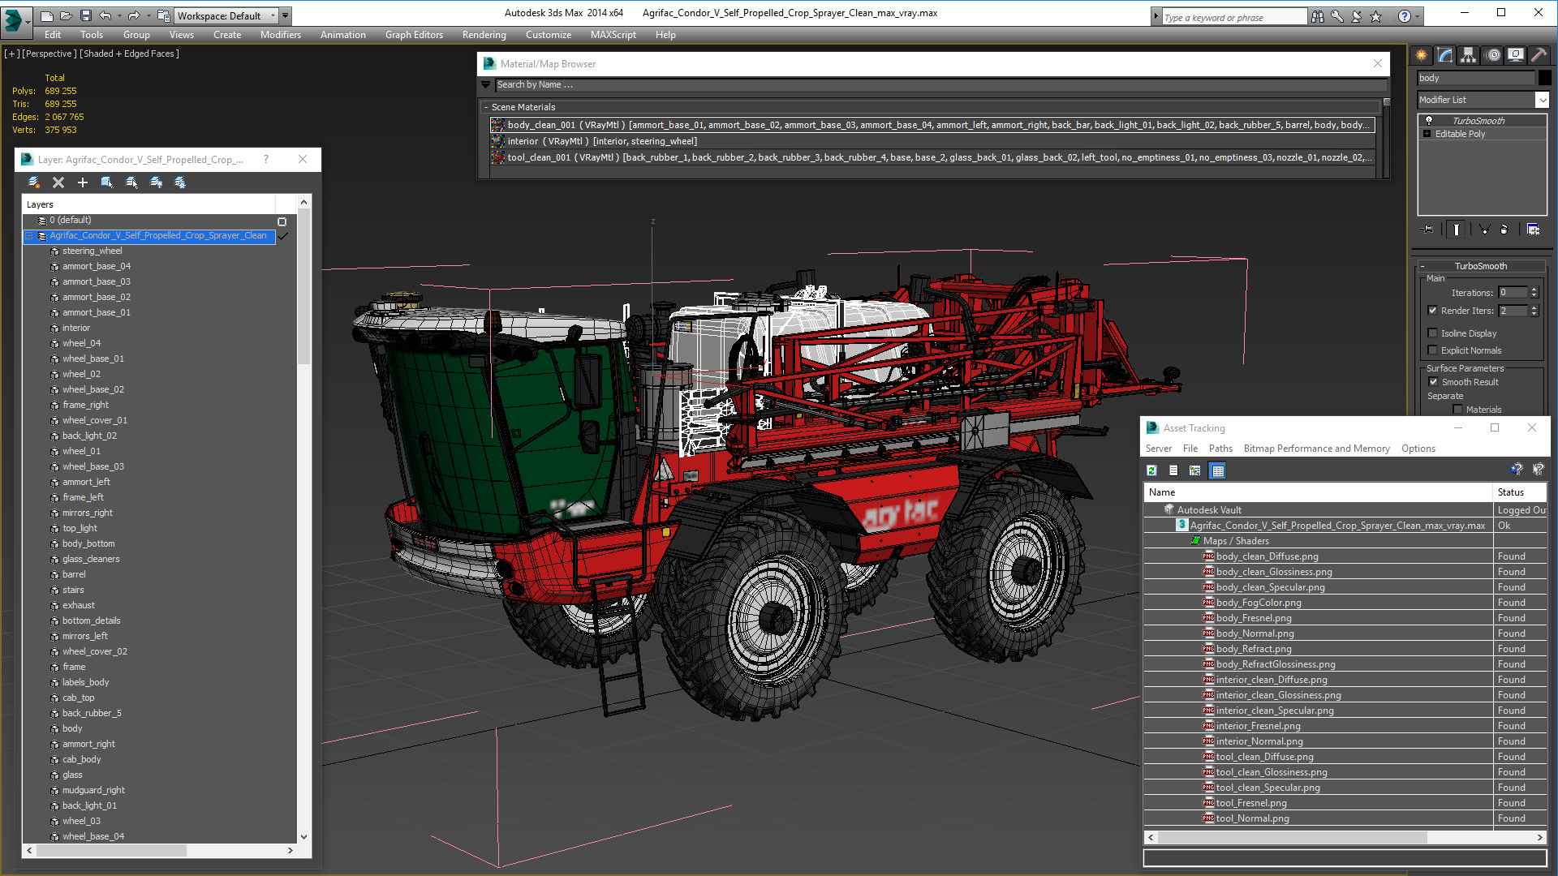Open the Hierarchy command panel tab
The image size is (1558, 876).
tap(1469, 55)
